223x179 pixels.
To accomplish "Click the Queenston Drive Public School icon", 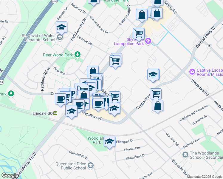I will click(91, 165).
